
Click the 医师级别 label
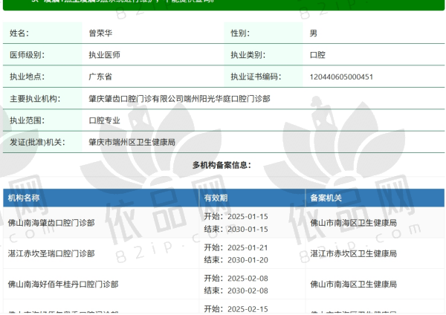(x=27, y=55)
